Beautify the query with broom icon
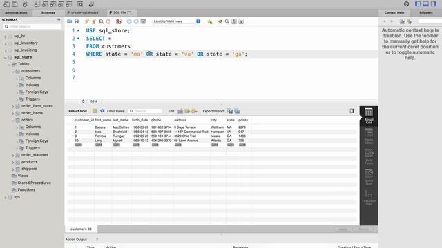The image size is (442, 248). click(x=220, y=21)
